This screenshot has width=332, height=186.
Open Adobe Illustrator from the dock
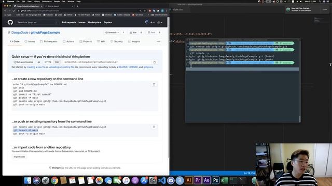pyautogui.click(x=189, y=180)
